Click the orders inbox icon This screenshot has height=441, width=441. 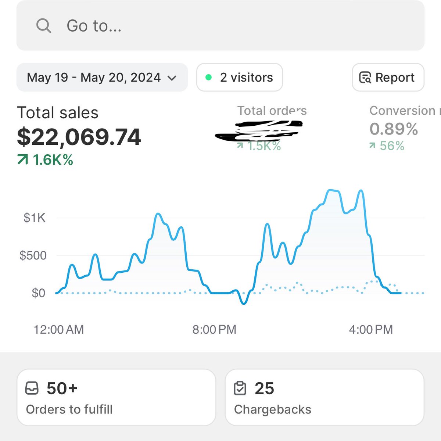click(x=33, y=388)
